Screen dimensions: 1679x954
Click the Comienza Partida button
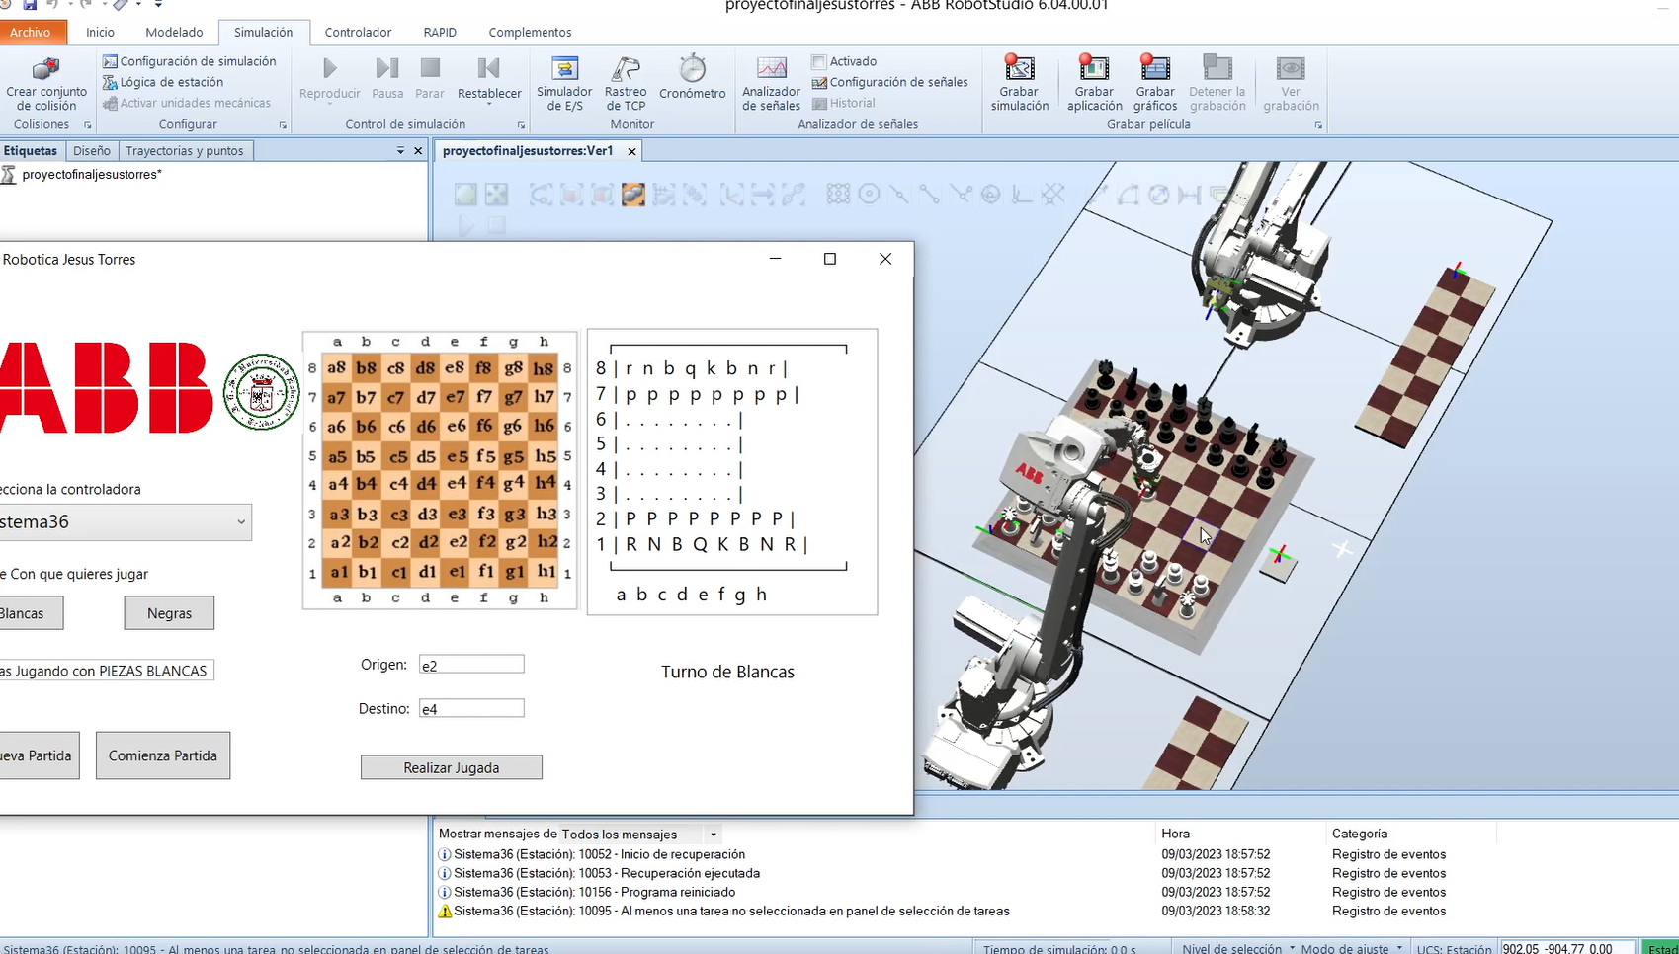click(x=163, y=755)
